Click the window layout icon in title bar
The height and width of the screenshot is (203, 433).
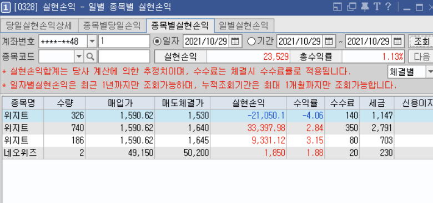click(338, 7)
